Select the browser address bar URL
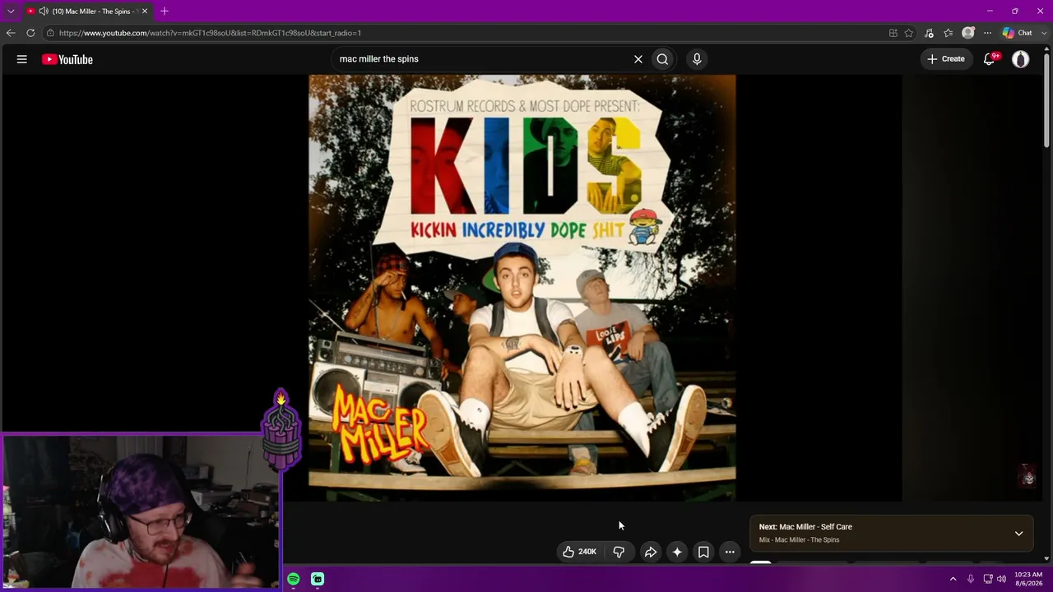Screen dimensions: 1053x592 tap(210, 33)
